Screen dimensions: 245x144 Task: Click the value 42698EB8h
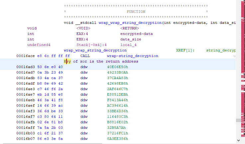point(117,83)
